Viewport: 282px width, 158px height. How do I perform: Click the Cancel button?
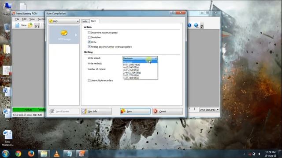167,111
